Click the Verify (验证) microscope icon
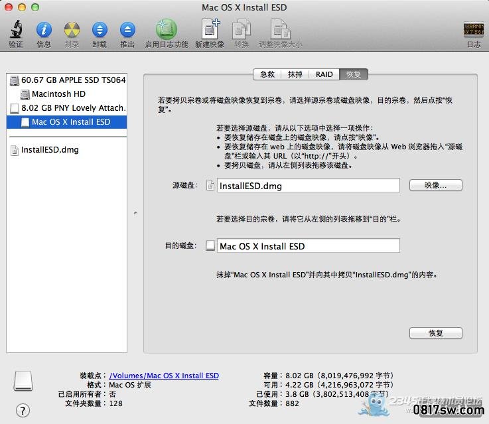Screen dimensions: 489x424 click(x=16, y=29)
